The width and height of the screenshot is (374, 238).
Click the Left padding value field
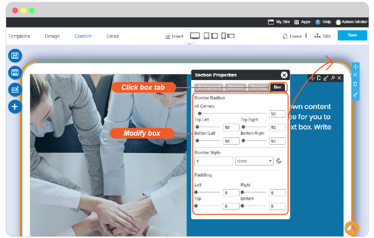pos(231,193)
